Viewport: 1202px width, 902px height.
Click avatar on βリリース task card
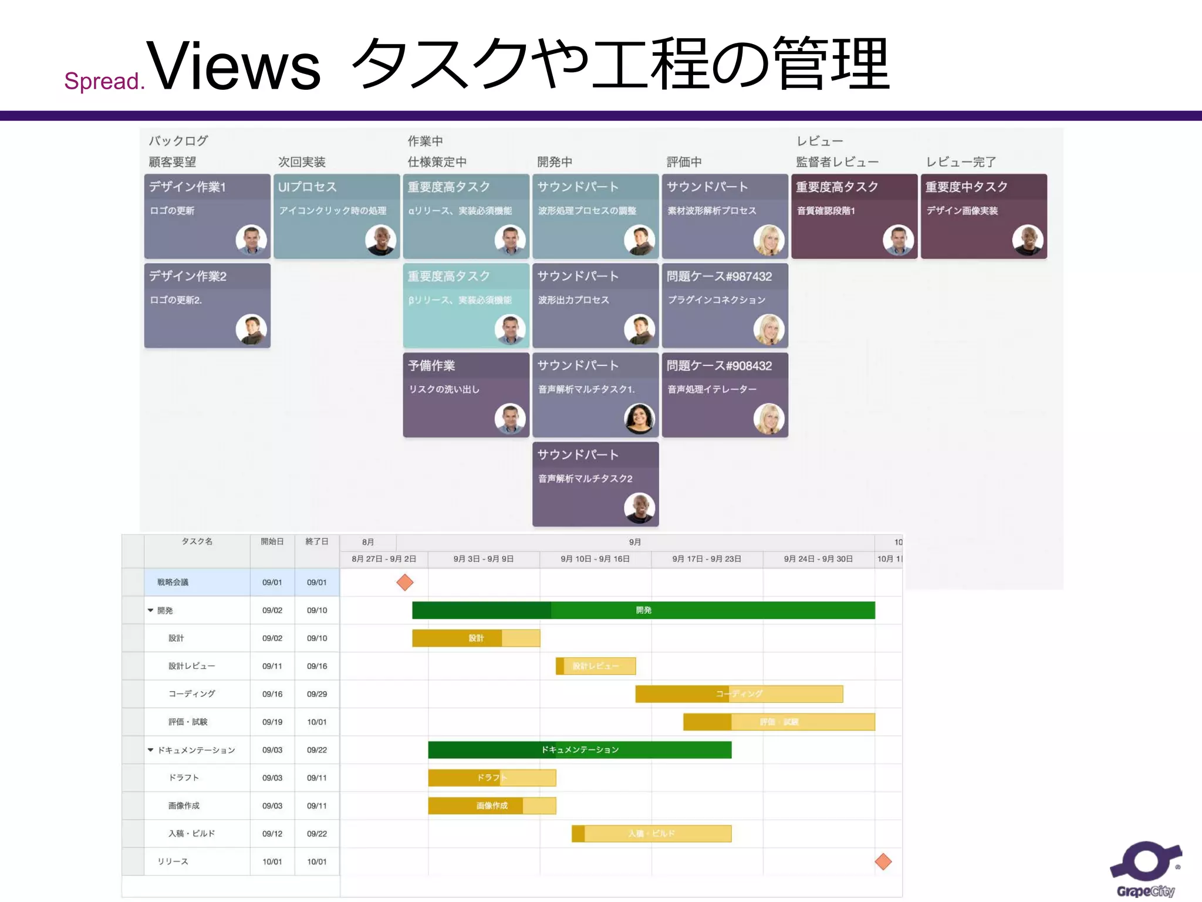click(x=510, y=329)
